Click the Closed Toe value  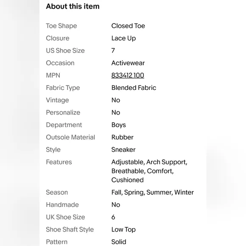[128, 26]
